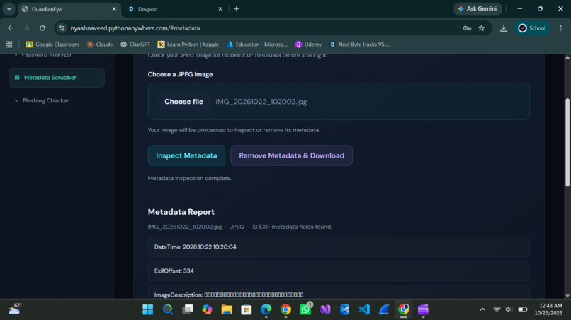Image resolution: width=571 pixels, height=320 pixels.
Task: Open WhatsApp from the taskbar
Action: pos(305,309)
